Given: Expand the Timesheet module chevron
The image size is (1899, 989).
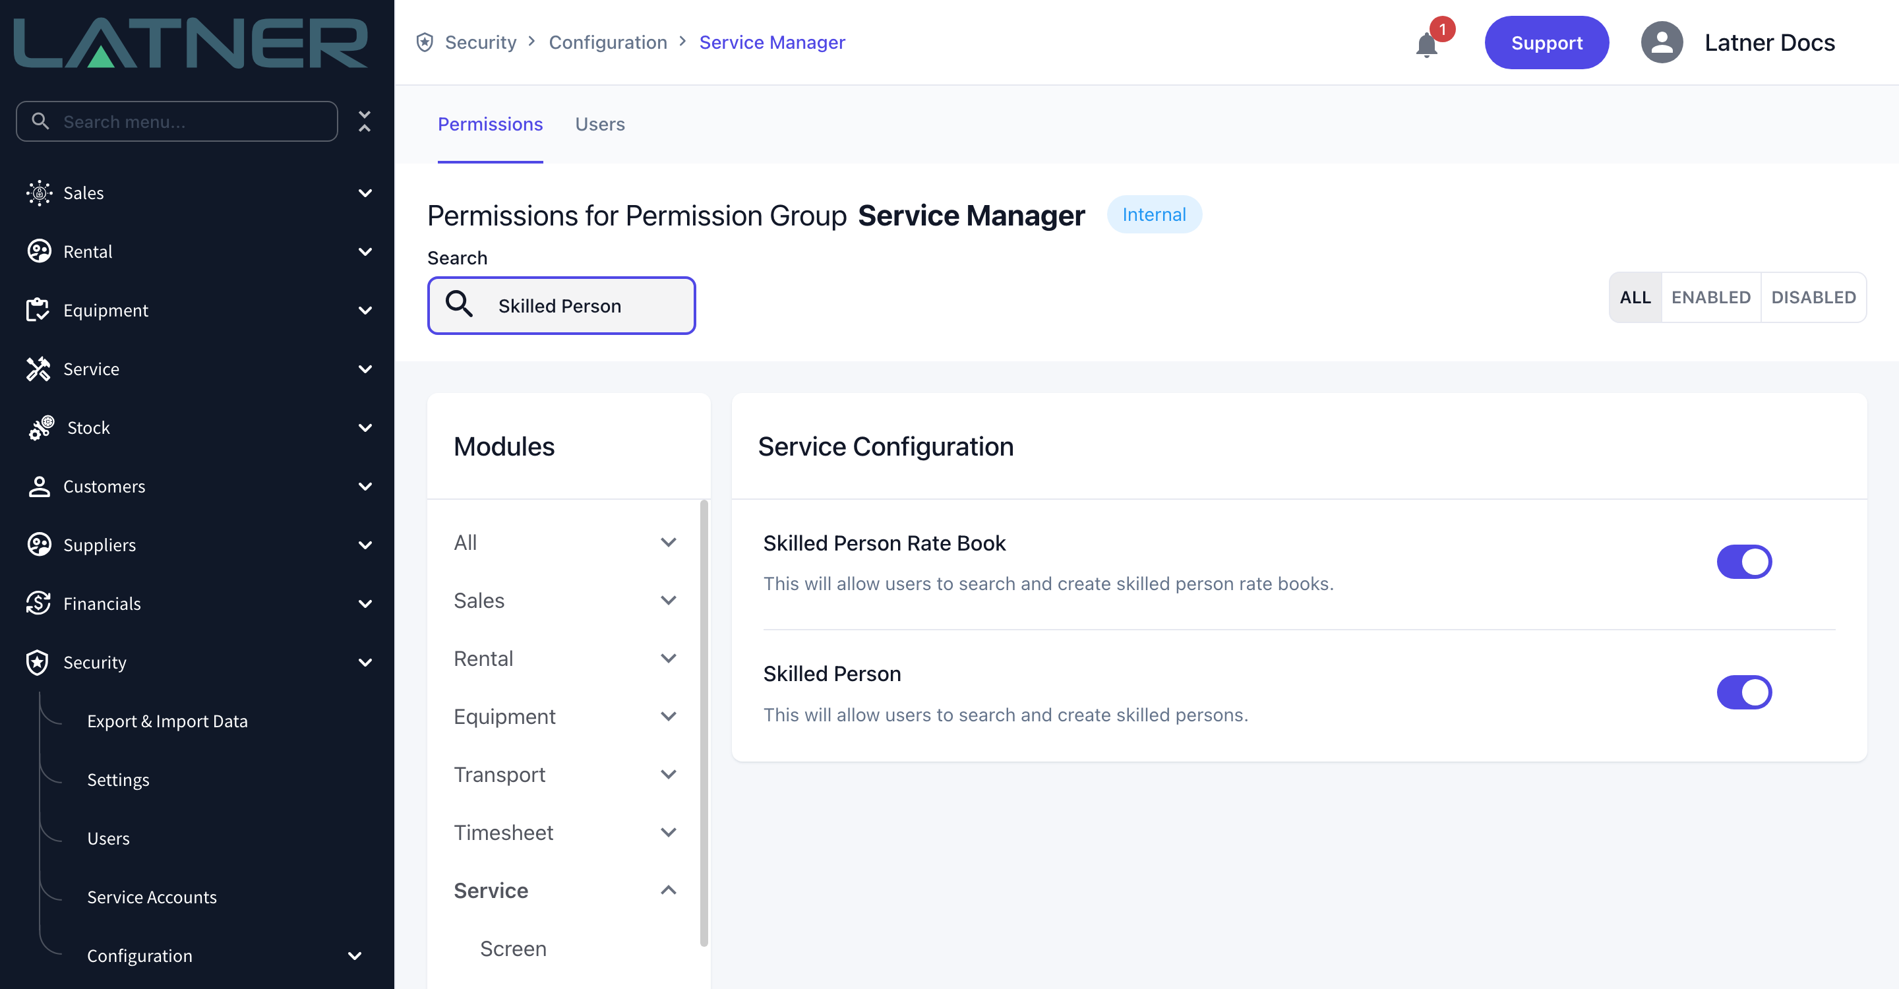Looking at the screenshot, I should (x=669, y=833).
